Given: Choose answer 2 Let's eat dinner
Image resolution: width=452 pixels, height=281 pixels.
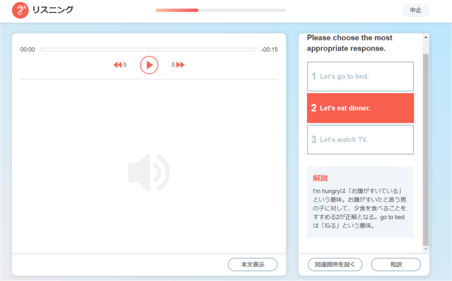Looking at the screenshot, I should click(x=360, y=108).
